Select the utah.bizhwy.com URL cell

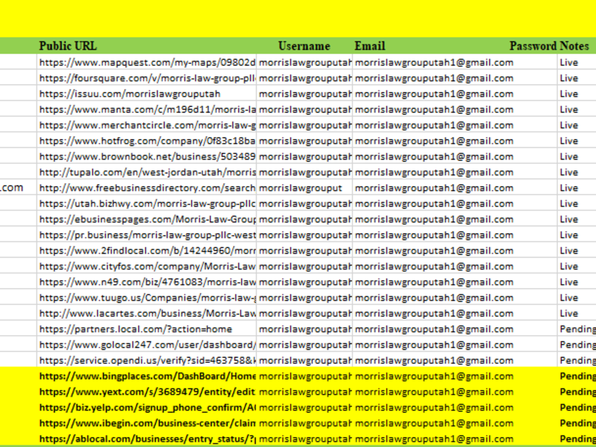147,203
